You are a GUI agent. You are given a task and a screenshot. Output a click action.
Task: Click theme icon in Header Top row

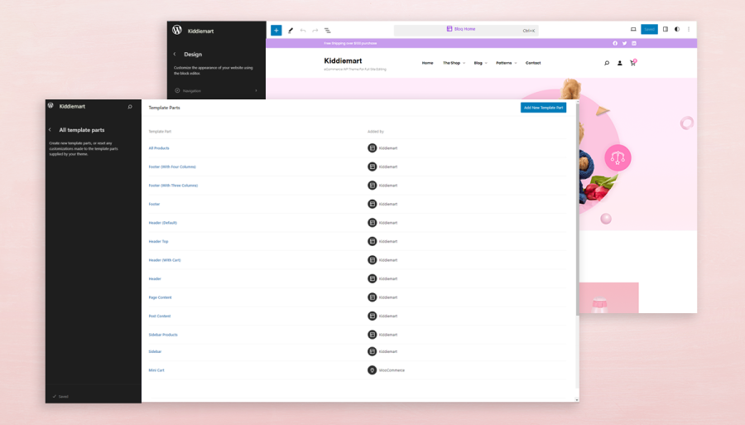(372, 241)
